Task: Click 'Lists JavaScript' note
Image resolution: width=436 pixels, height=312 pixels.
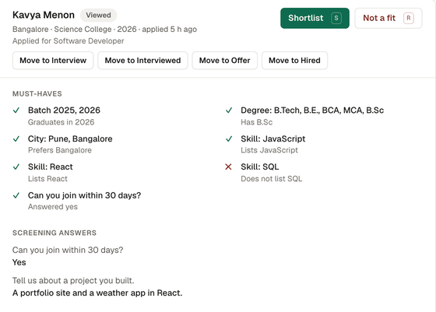Action: [x=269, y=150]
